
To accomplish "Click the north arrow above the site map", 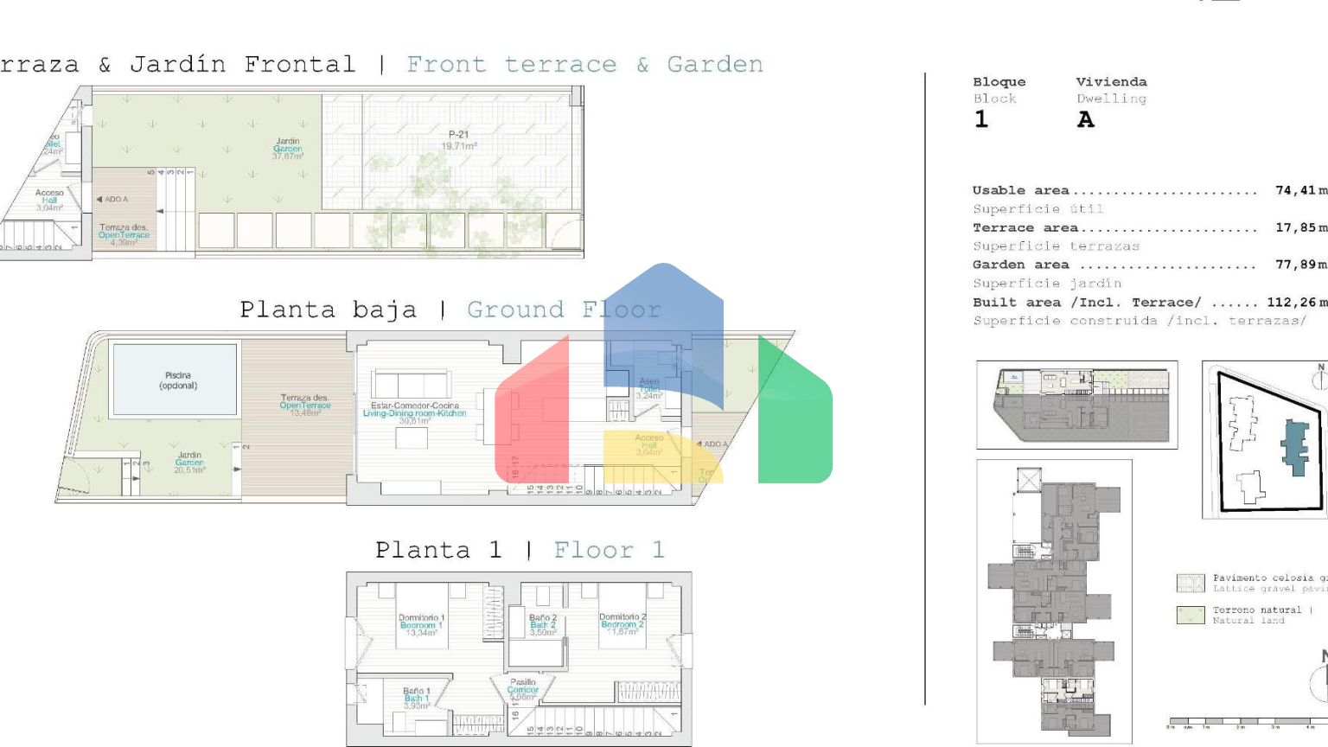I will click(x=1319, y=376).
